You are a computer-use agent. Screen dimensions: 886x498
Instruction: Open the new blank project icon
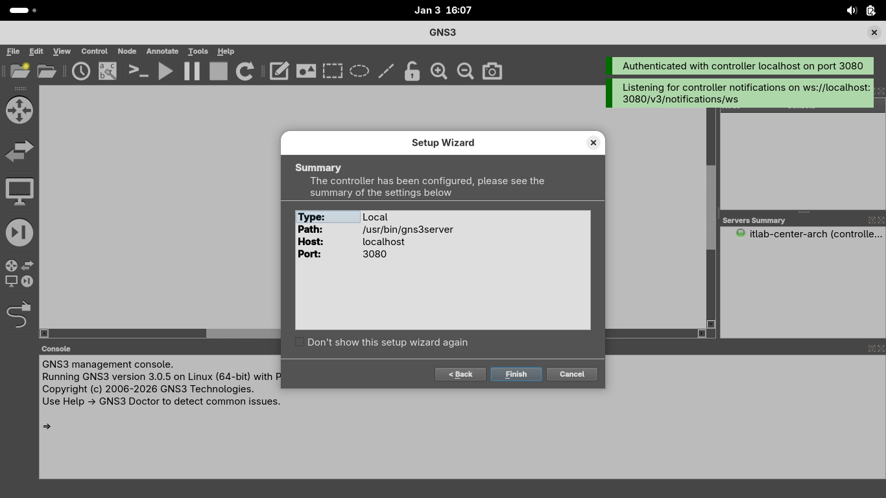20,71
